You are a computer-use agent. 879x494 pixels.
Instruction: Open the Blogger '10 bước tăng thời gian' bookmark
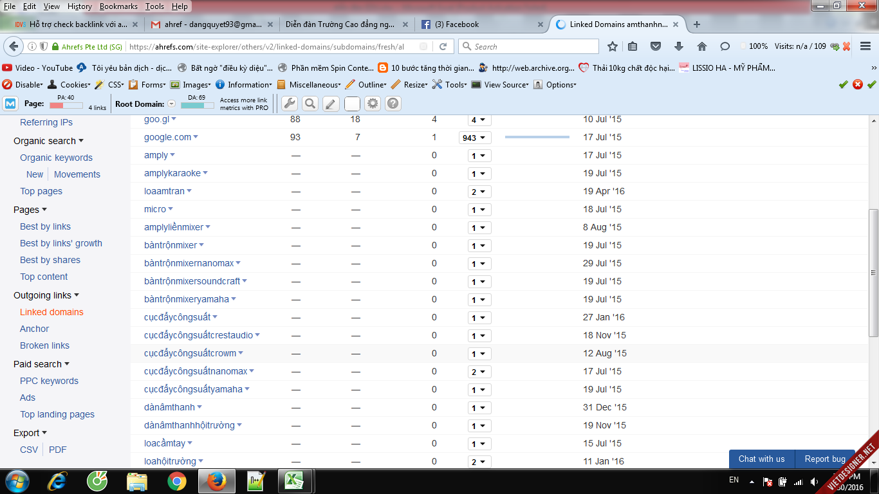426,68
